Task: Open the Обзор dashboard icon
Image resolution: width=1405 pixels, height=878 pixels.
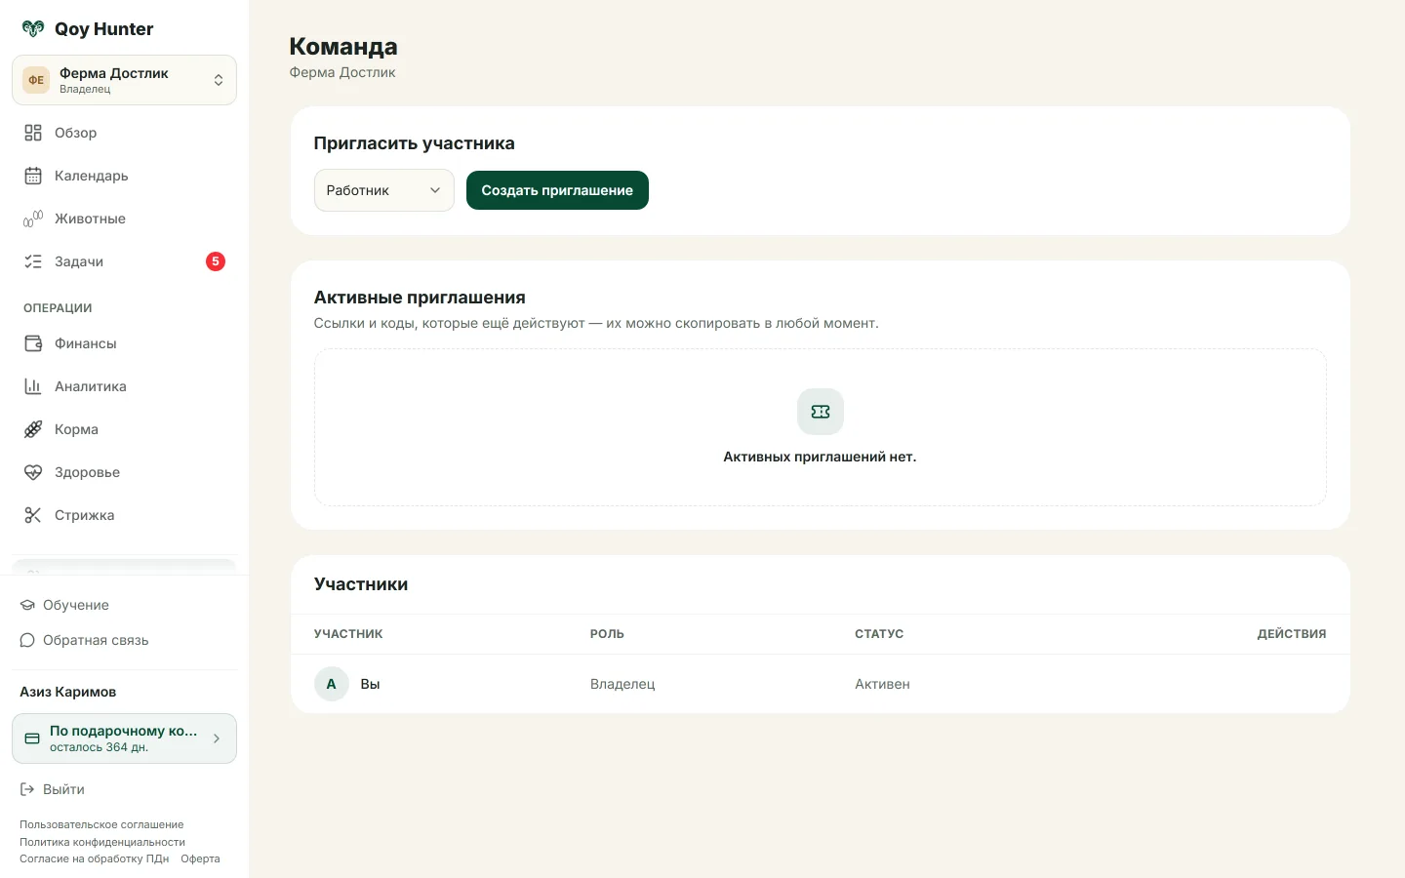Action: click(x=33, y=133)
